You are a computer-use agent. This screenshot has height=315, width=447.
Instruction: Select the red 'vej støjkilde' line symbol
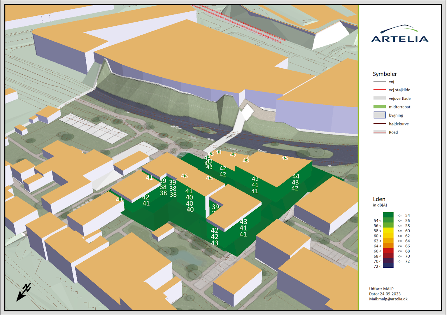[379, 90]
